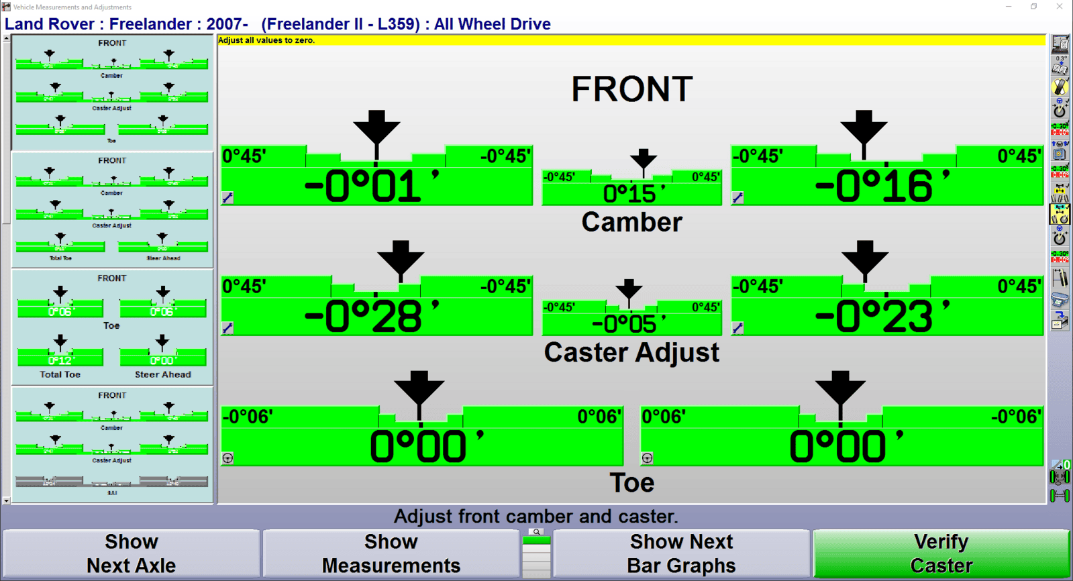Viewport: 1073px width, 581px height.
Task: Select the Camber, Caster Adjust, Toe thumbnail
Action: pos(112,93)
